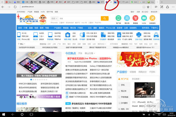Open Task View on the taskbar

pyautogui.click(x=31, y=114)
